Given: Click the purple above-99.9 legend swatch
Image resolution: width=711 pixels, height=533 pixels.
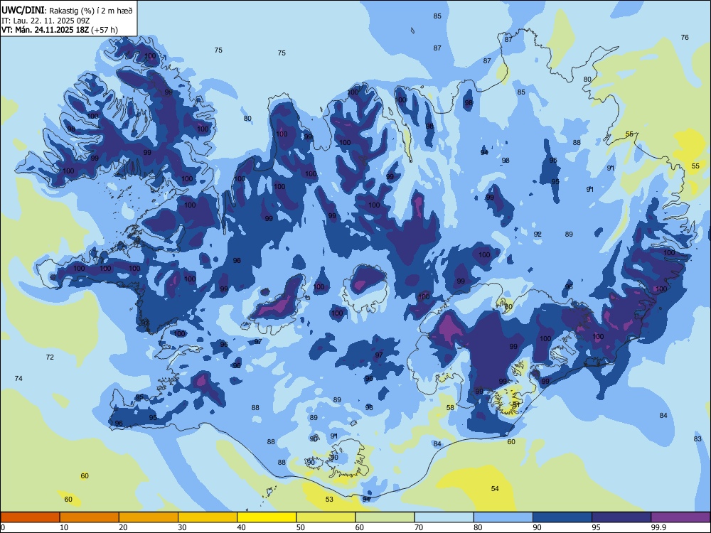Looking at the screenshot, I should tap(680, 517).
